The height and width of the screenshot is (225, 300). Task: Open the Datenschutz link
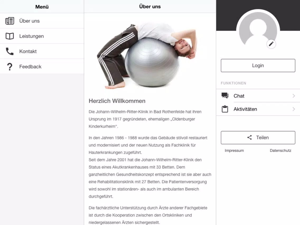280,151
